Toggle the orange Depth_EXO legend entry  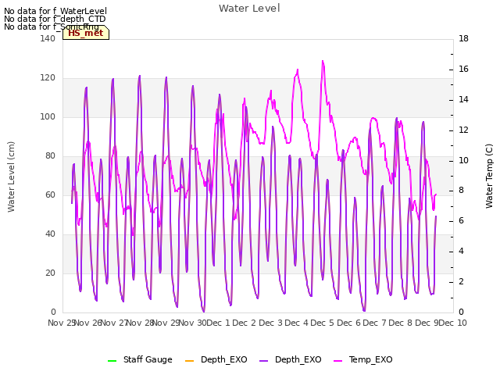click(x=216, y=359)
